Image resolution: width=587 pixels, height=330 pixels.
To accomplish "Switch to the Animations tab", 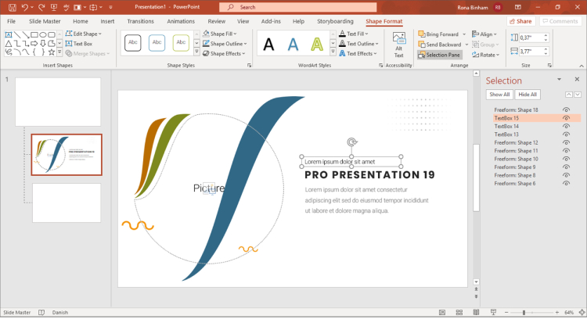I will (x=181, y=21).
